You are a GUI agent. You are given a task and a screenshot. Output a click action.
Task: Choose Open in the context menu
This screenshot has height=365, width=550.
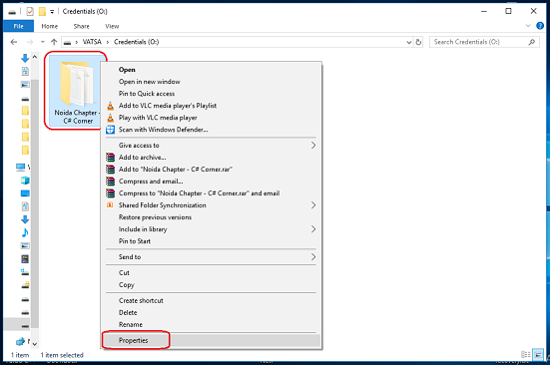tap(212, 70)
